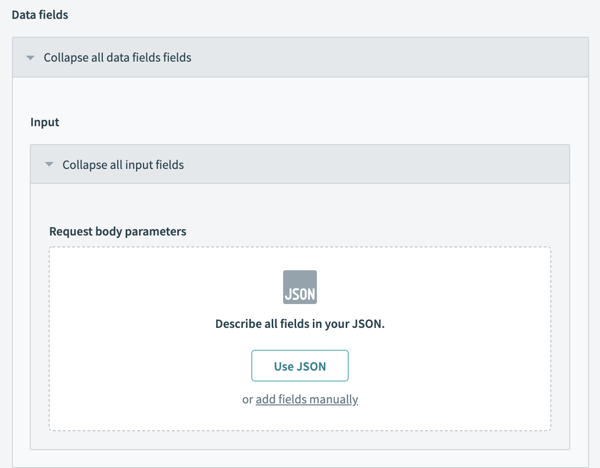
Task: Open add fields manually link
Action: click(x=306, y=399)
